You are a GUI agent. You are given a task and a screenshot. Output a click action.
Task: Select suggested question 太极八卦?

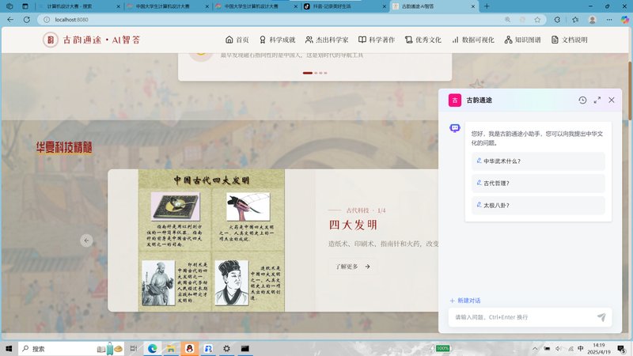(538, 205)
